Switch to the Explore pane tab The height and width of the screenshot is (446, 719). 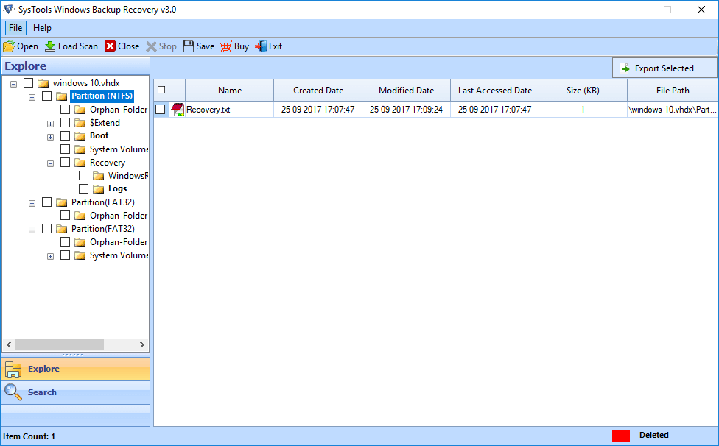76,369
